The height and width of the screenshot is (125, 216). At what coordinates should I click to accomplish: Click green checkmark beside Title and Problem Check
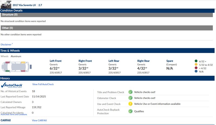tap(130, 92)
